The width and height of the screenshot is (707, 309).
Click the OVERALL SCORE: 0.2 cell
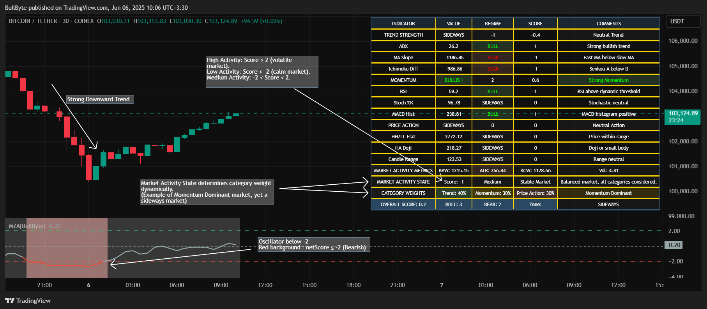pos(403,204)
